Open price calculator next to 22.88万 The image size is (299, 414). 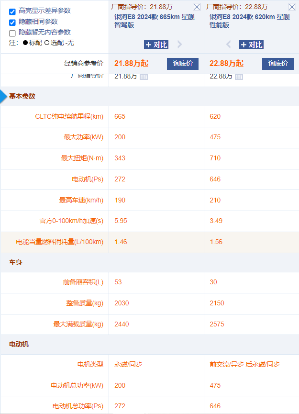coord(239,77)
